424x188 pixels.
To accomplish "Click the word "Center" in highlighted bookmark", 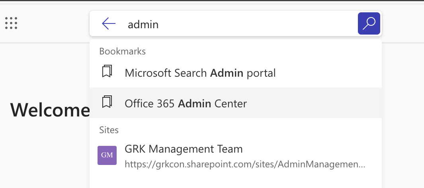I will click(231, 103).
